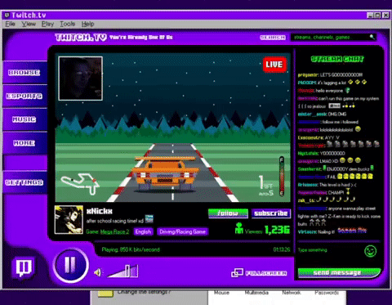This screenshot has height=305, width=392.
Task: Pause the stream with the round pause button
Action: (70, 265)
